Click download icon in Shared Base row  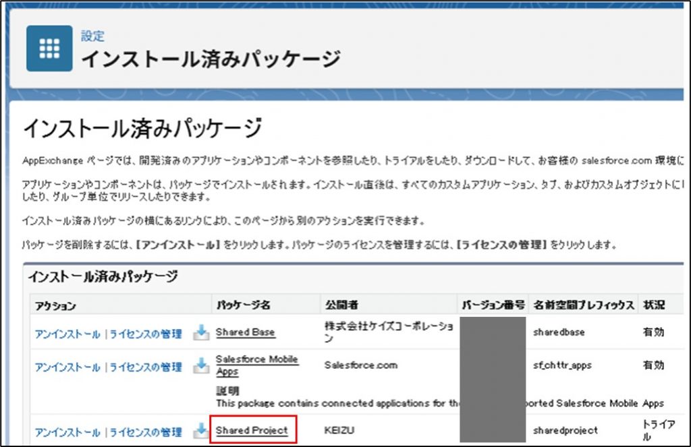(201, 332)
